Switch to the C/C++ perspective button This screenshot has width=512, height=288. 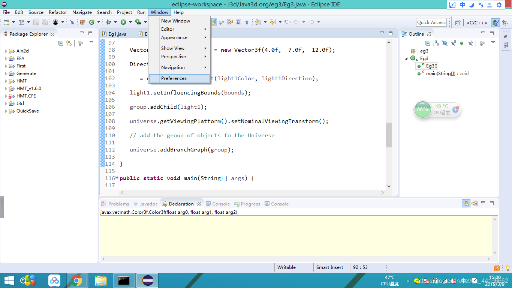[477, 22]
